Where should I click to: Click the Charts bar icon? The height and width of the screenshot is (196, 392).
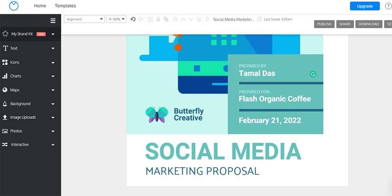[x=5, y=76]
